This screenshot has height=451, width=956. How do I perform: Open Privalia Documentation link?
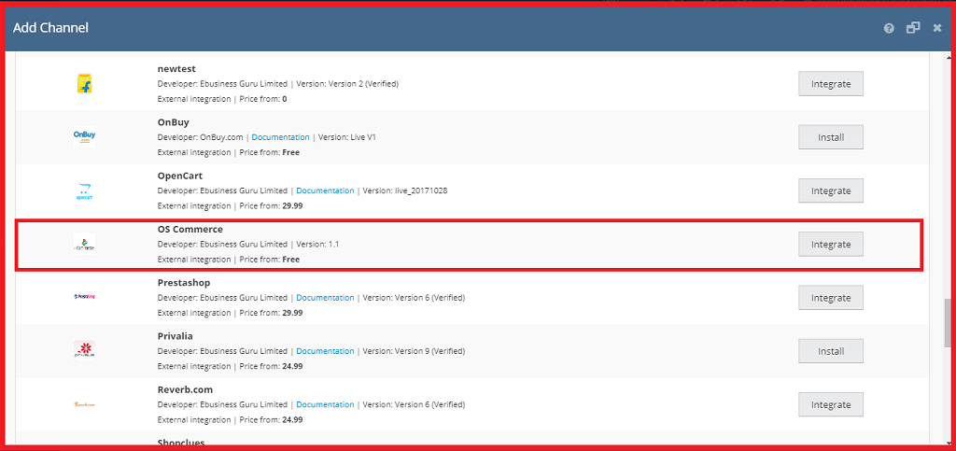tap(325, 351)
